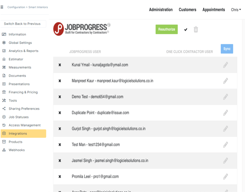Edit mapping for Jasmel Singh with pencil
Screen dimensions: 245x192
(225, 161)
